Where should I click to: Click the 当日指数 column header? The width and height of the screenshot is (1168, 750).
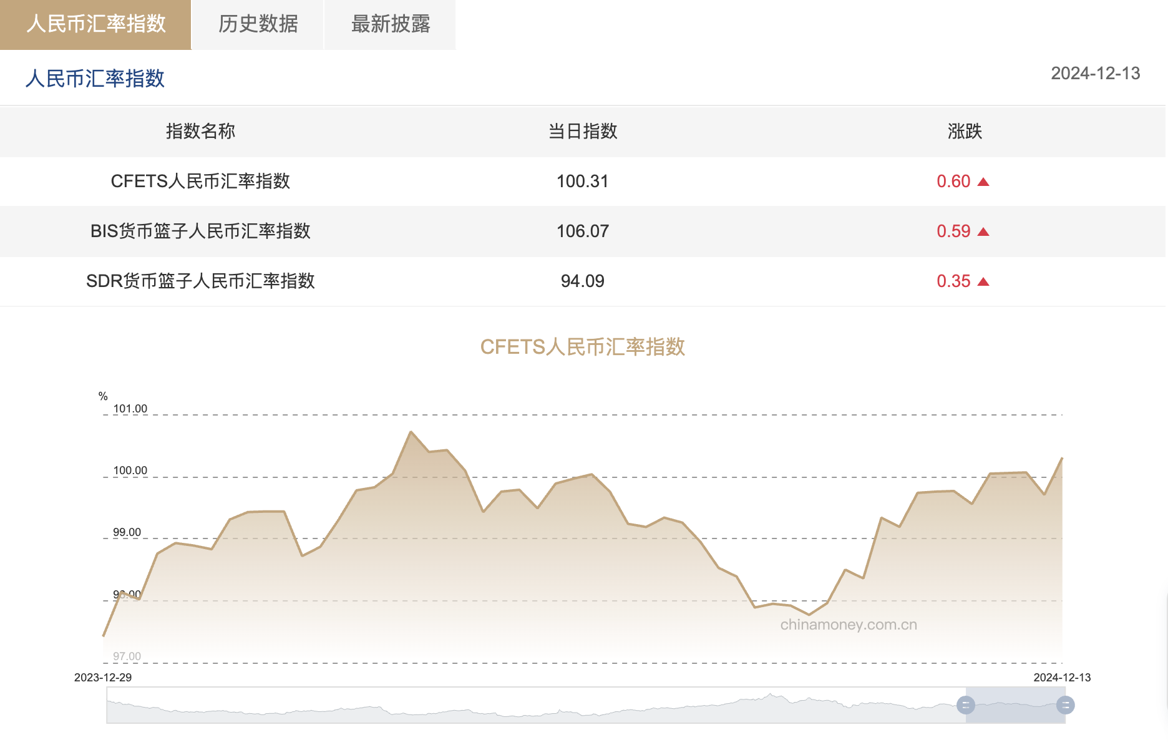[582, 132]
